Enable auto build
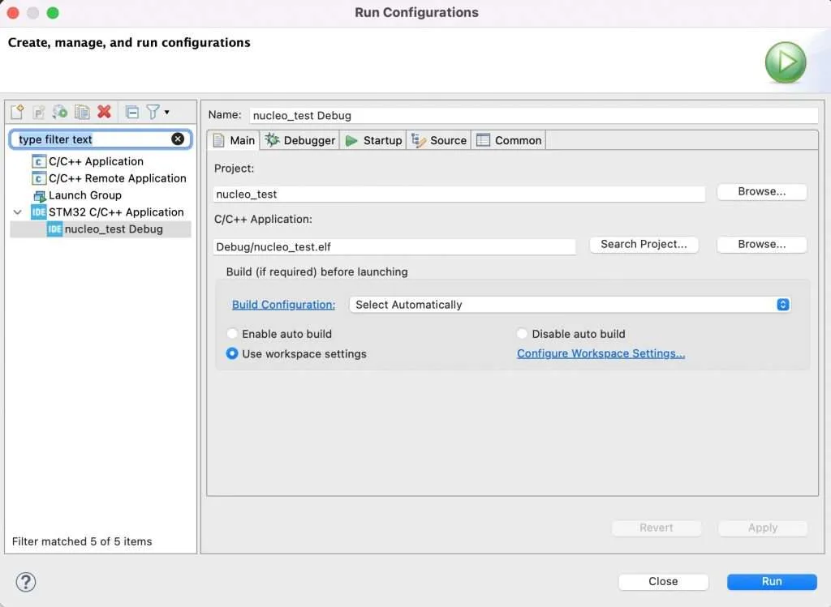831x607 pixels. point(233,333)
